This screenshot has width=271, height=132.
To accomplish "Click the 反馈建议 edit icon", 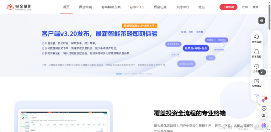I will [x=257, y=81].
